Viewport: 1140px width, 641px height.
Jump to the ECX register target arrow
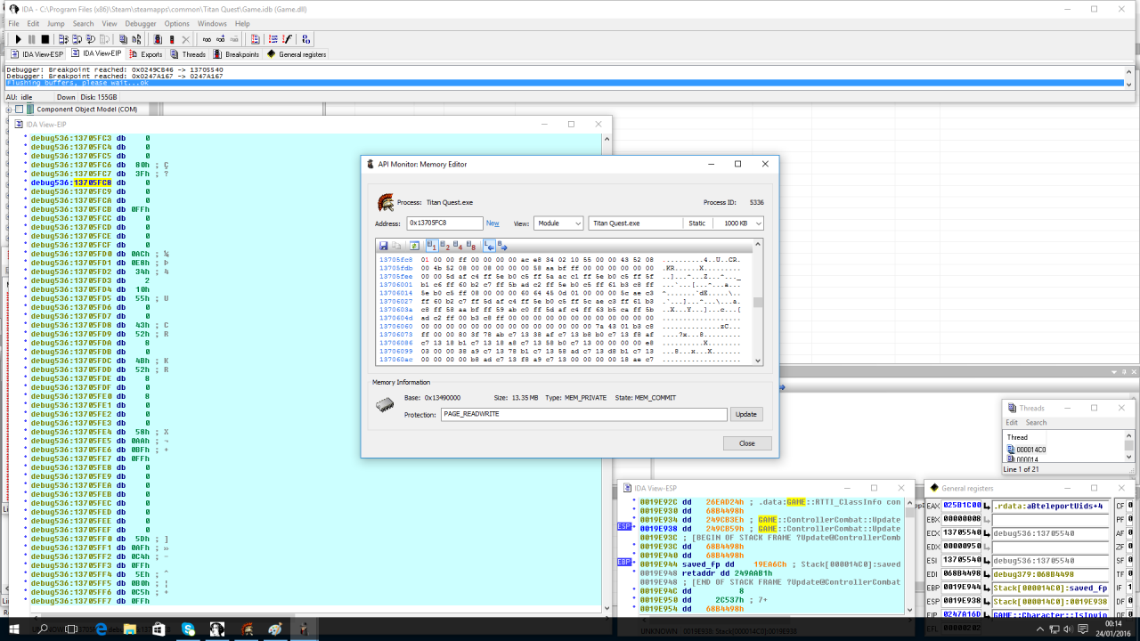[x=987, y=533]
